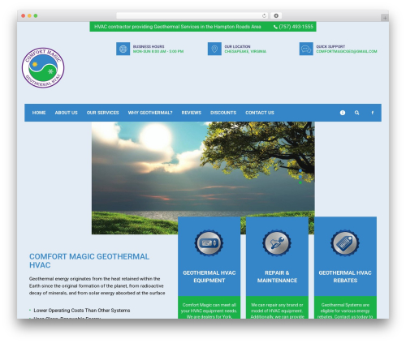406x343 pixels.
Task: Open the Our Services menu item
Action: point(103,113)
